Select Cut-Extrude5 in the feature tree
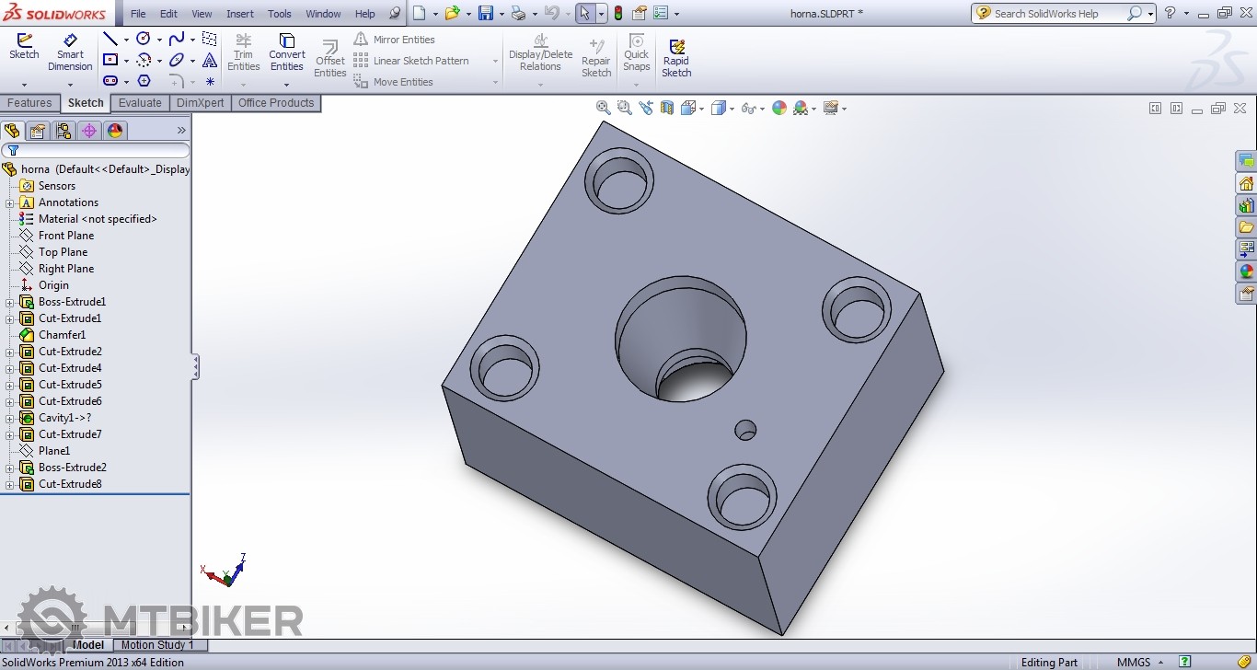The width and height of the screenshot is (1257, 670). coord(70,385)
